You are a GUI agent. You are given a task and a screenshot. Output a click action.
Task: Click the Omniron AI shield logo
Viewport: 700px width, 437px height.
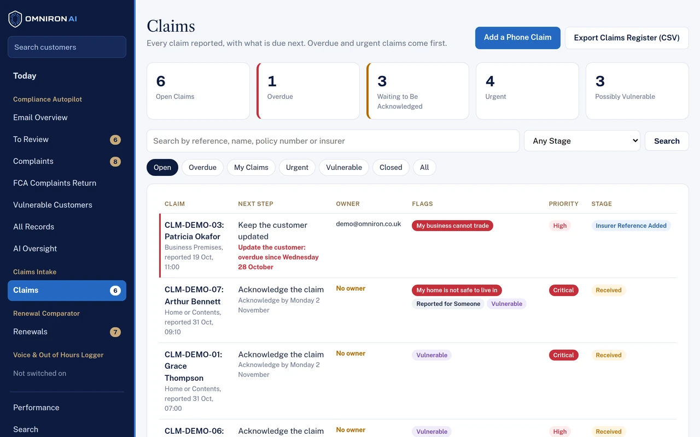click(x=15, y=19)
